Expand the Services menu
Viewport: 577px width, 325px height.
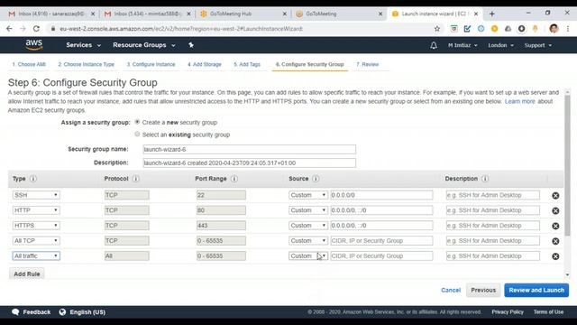(83, 45)
